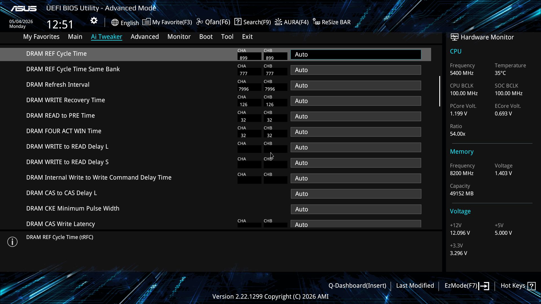Open settings gear icon in header
The image size is (541, 304).
click(x=94, y=21)
